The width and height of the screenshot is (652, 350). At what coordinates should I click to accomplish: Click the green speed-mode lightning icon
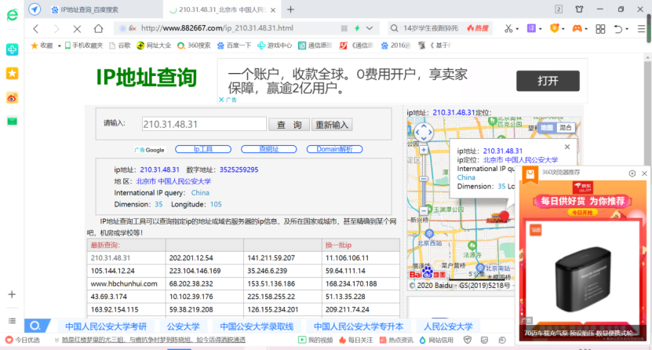coord(357,28)
